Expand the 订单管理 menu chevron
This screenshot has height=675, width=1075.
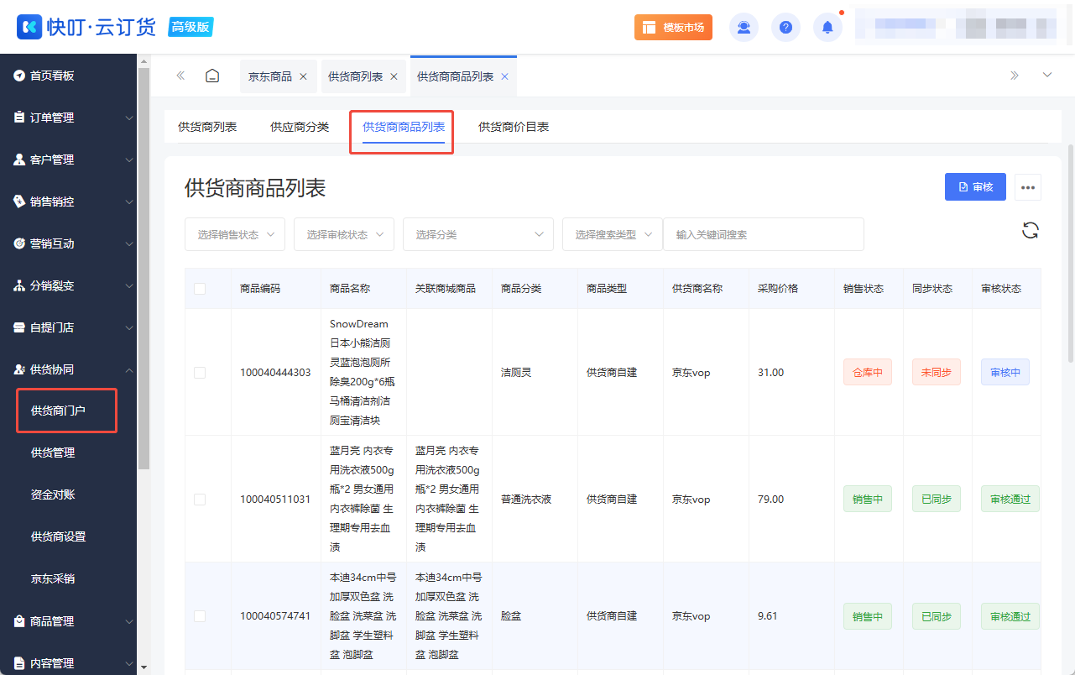click(128, 118)
